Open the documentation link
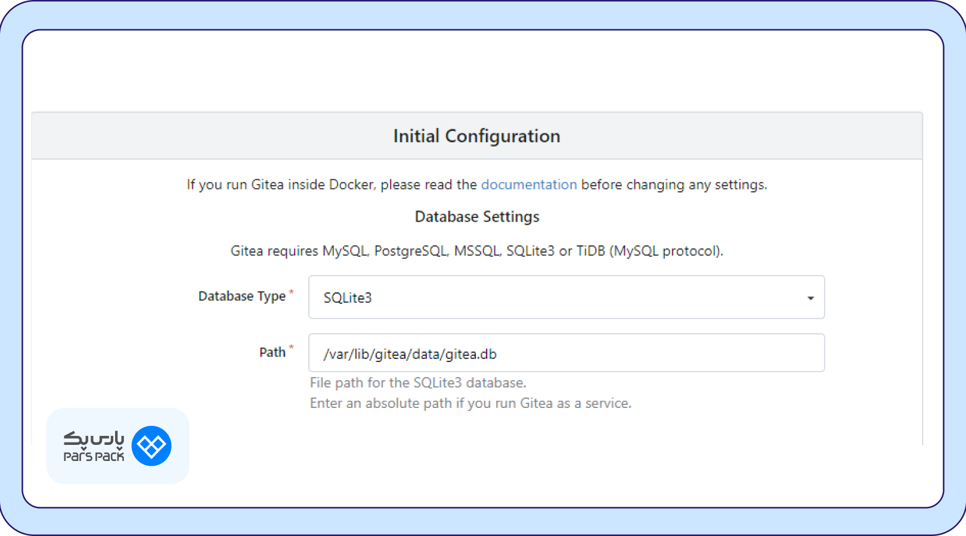The image size is (966, 536). pyautogui.click(x=528, y=185)
